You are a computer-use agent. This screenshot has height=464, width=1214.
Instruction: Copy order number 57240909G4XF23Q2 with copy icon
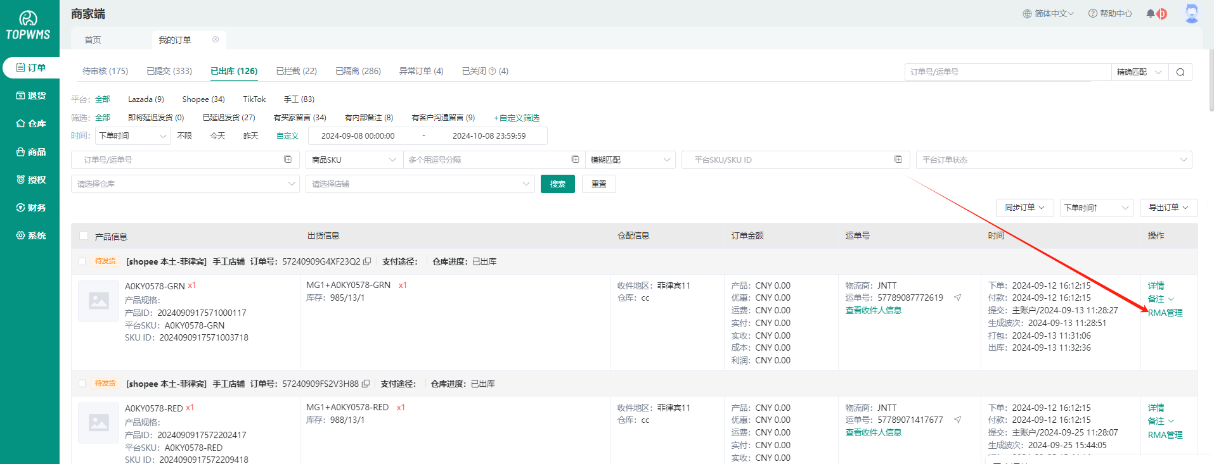click(x=367, y=261)
